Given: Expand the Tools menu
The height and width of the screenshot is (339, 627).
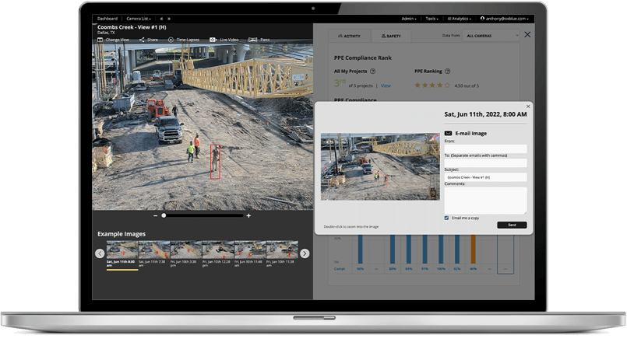Looking at the screenshot, I should pyautogui.click(x=432, y=19).
